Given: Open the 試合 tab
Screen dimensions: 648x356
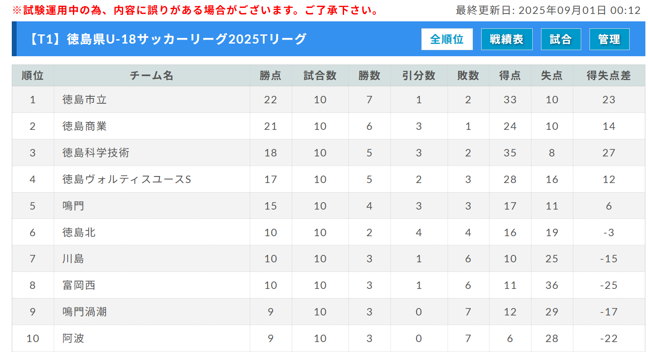Looking at the screenshot, I should (561, 39).
